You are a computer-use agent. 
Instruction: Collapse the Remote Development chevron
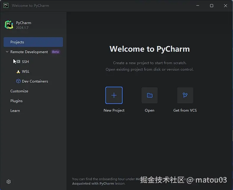(x=7, y=52)
